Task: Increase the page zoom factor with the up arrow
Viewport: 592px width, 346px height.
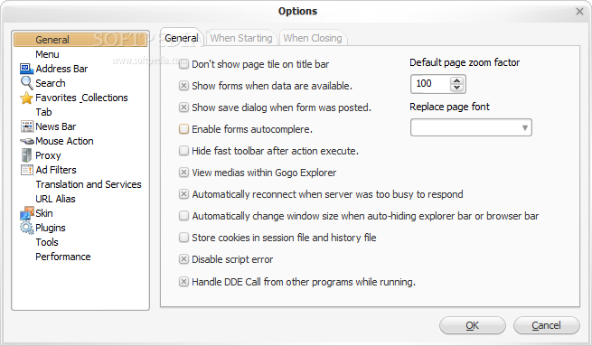Action: click(456, 80)
